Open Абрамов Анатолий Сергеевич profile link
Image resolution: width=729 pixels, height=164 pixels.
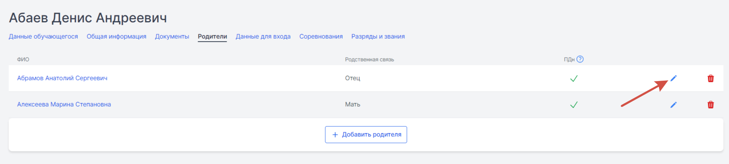(62, 78)
